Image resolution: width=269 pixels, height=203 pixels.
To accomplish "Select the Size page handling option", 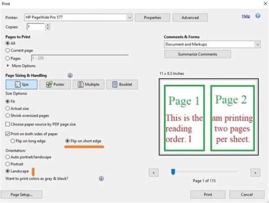I will 21,84.
